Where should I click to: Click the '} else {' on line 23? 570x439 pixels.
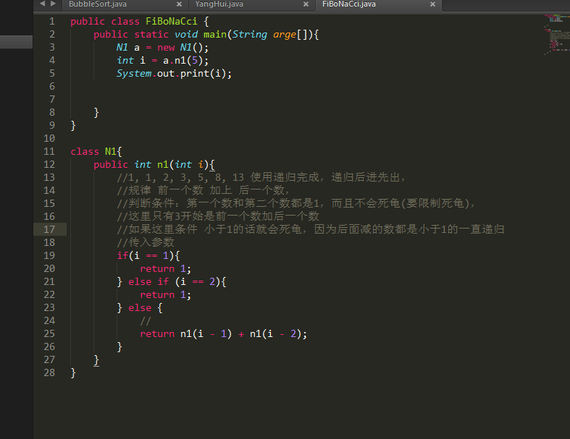pos(140,308)
